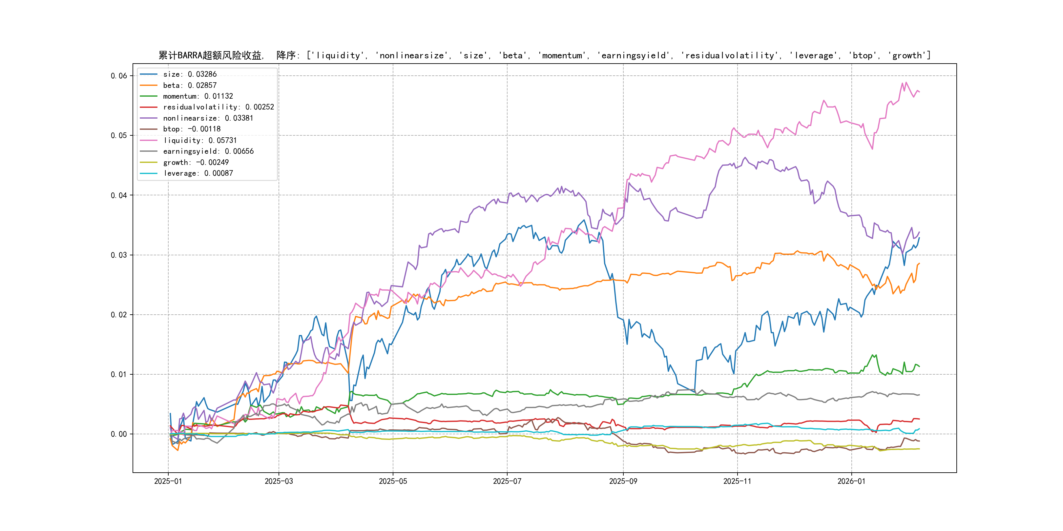Click the pink liquidity line swatch
The image size is (1063, 531).
[149, 140]
